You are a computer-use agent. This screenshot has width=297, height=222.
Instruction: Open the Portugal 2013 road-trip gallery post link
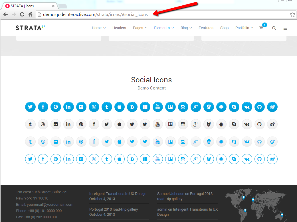pos(114,209)
